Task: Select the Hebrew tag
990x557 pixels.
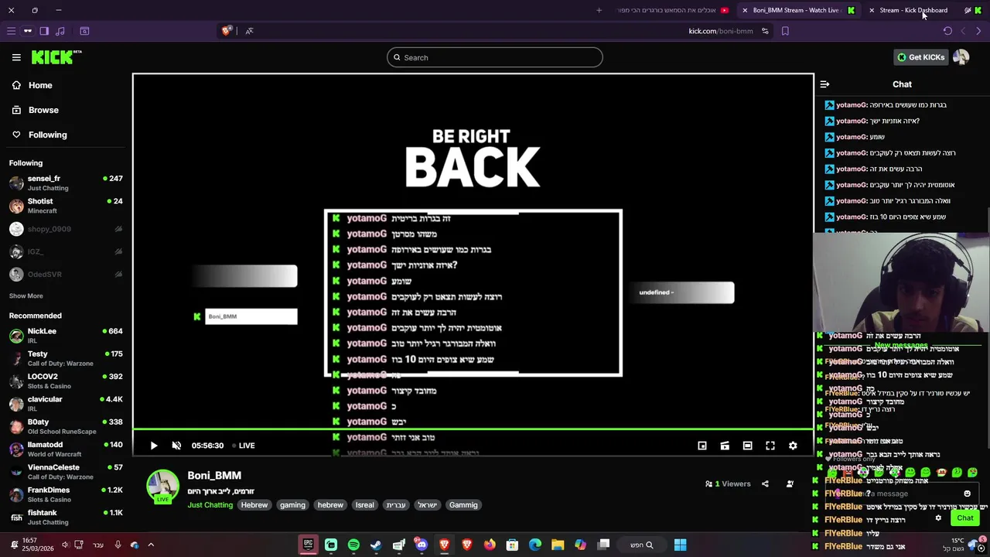Action: (254, 505)
